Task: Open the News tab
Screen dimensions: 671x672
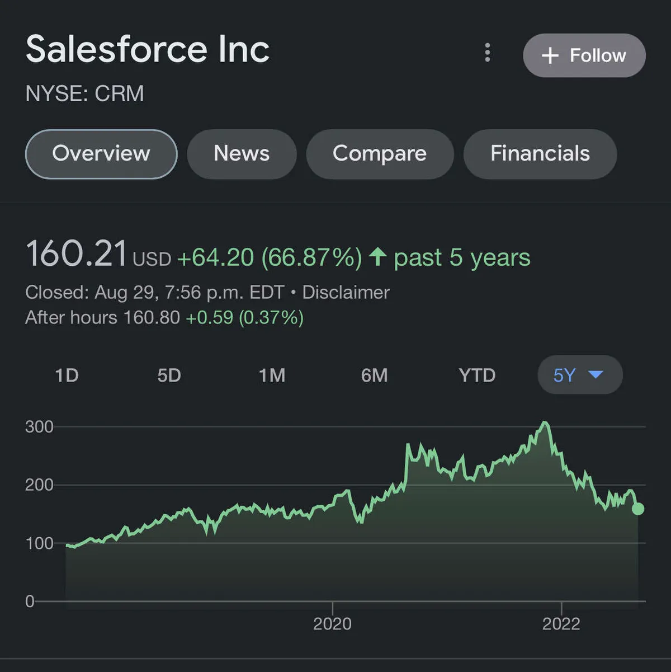Action: [242, 154]
